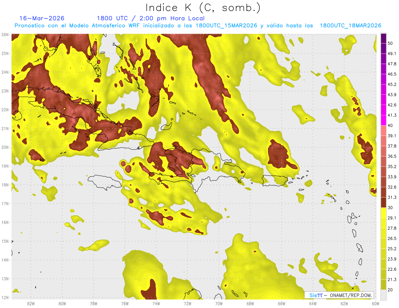Image resolution: width=399 pixels, height=308 pixels.
Task: Click dark purple color band beside 50
Action: pyautogui.click(x=383, y=38)
